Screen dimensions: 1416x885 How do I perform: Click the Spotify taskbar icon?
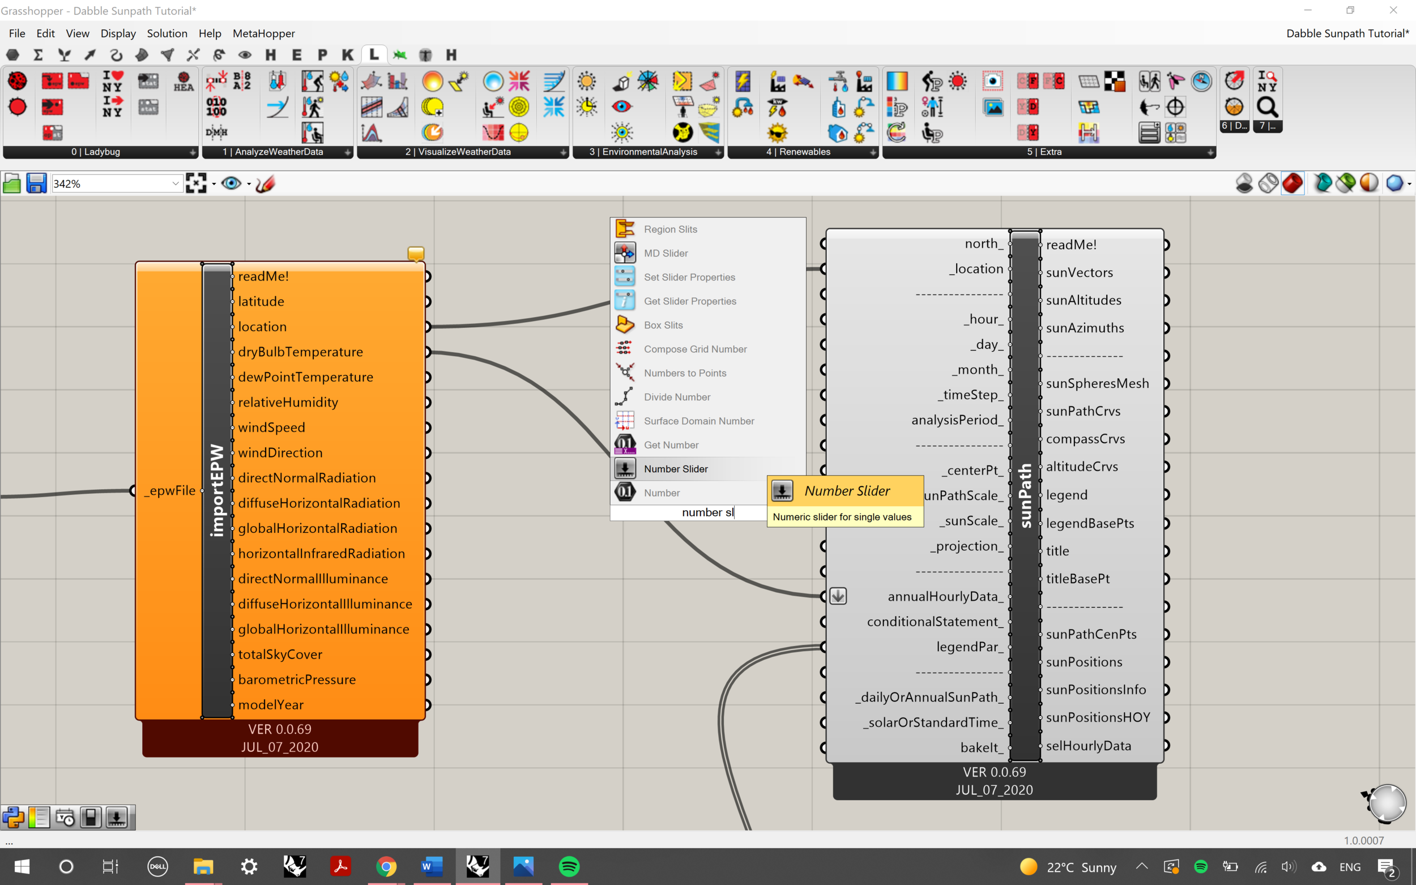tap(570, 866)
